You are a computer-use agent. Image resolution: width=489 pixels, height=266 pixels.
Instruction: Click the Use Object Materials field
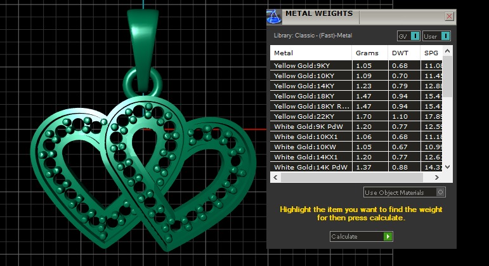pos(405,192)
